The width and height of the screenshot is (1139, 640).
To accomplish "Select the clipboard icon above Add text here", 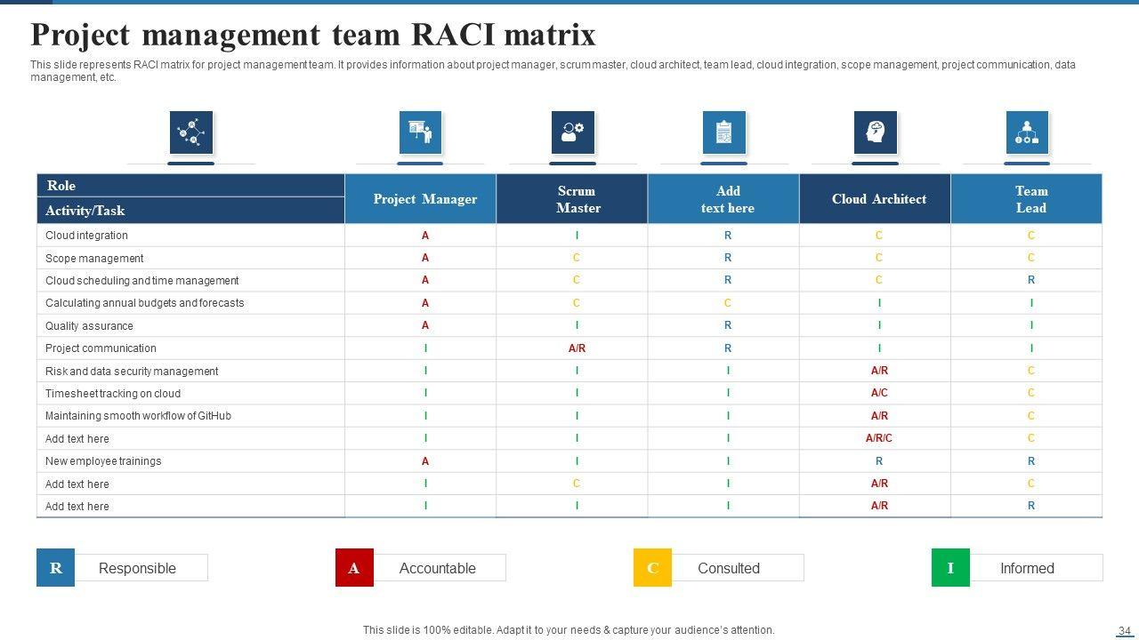I will [x=723, y=132].
